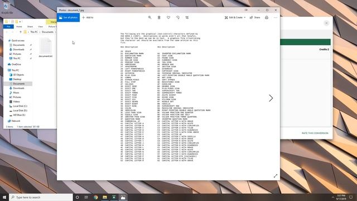Open the Picture Tools tab in File Explorer

click(x=52, y=27)
